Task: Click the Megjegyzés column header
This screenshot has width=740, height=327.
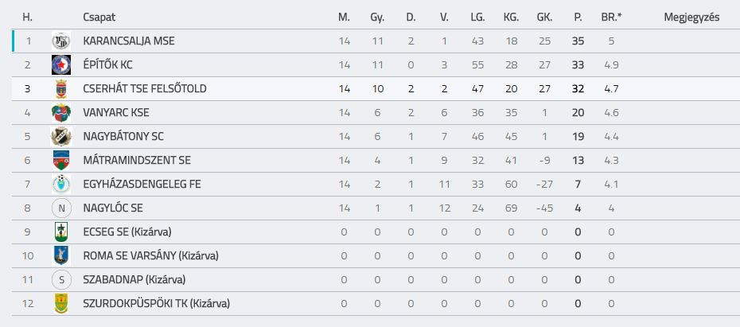Action: (692, 18)
